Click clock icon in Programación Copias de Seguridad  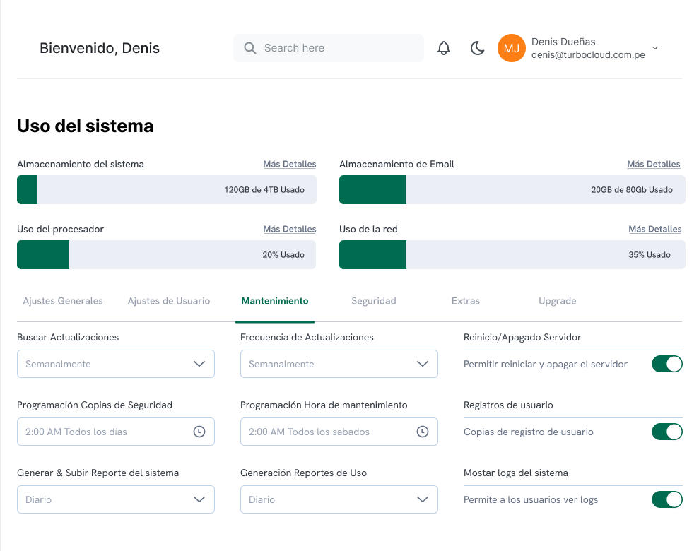(x=199, y=432)
